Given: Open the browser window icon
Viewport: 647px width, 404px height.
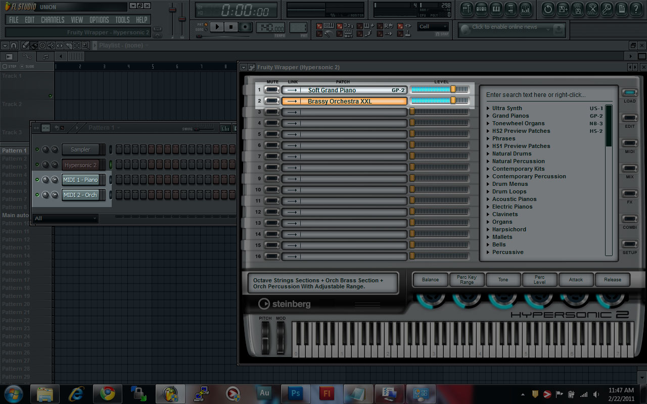Looking at the screenshot, I should 511,9.
